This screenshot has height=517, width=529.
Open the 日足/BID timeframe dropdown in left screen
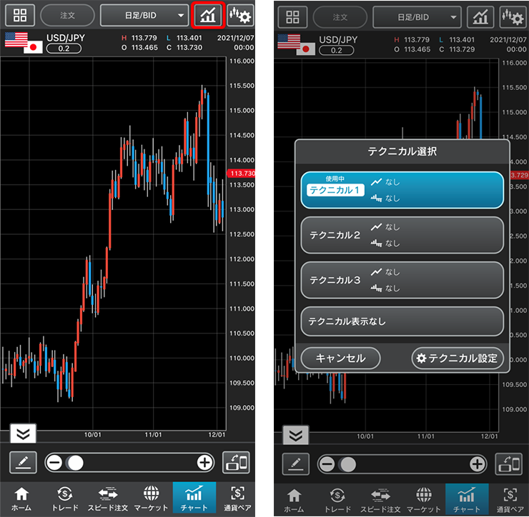144,15
